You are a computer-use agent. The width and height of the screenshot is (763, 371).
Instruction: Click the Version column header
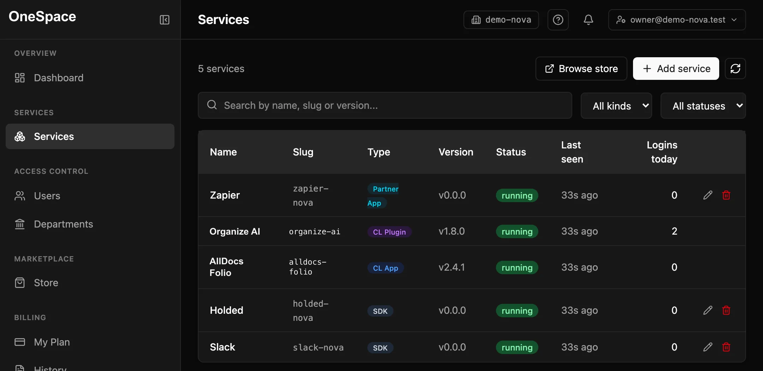(x=456, y=152)
